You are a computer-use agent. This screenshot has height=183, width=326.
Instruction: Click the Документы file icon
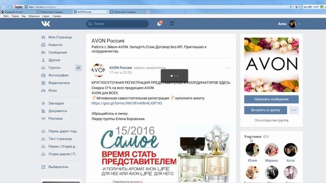(43, 111)
